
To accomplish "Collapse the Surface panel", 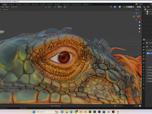I will tap(149, 50).
